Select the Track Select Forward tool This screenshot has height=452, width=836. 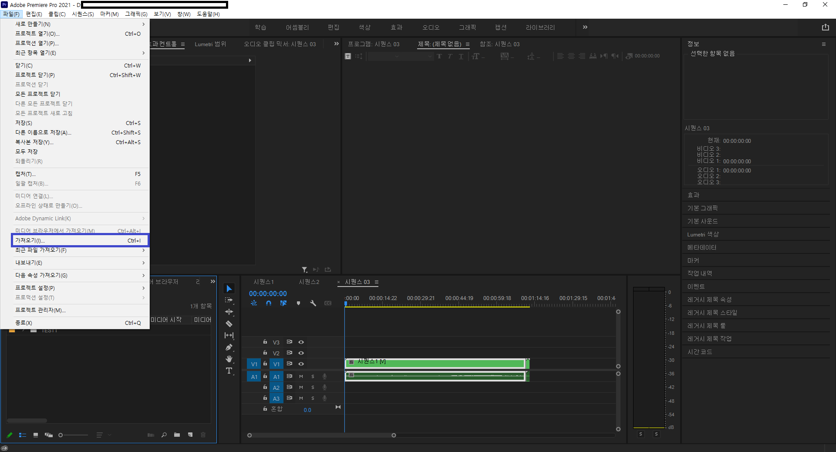229,300
